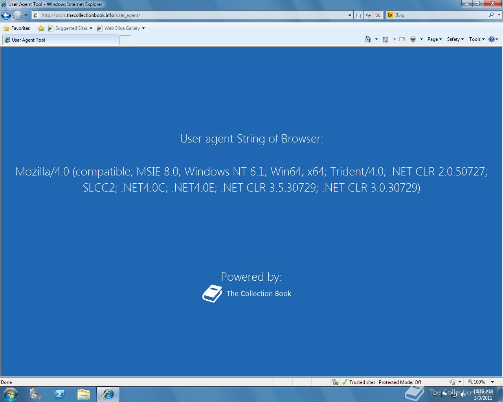Open Server Manager from the taskbar
Image resolution: width=503 pixels, height=402 pixels.
point(35,394)
